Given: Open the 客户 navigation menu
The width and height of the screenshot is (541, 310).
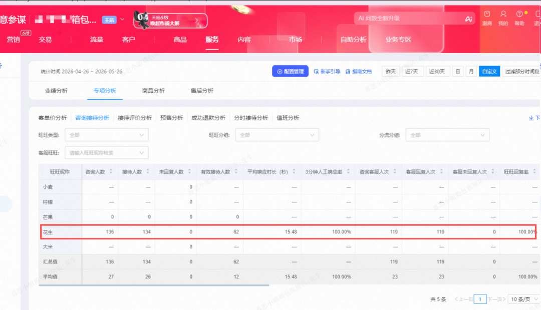Looking at the screenshot, I should click(128, 39).
